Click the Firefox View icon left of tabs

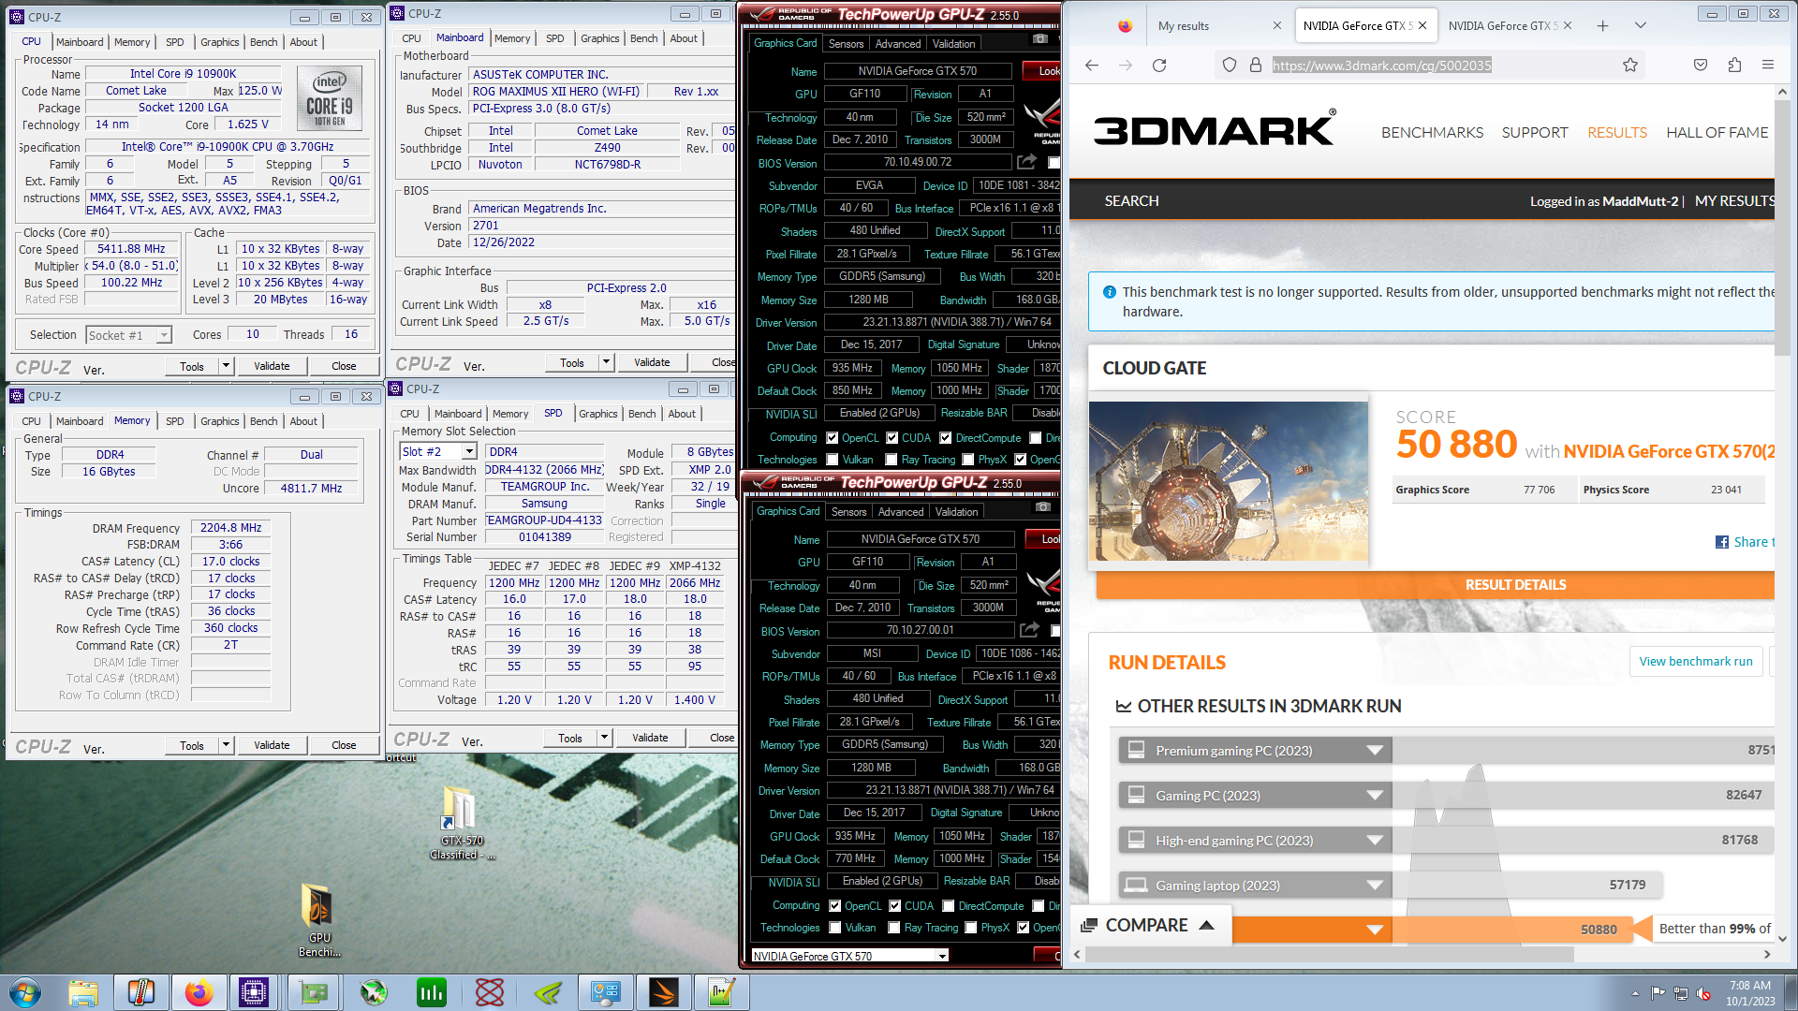pyautogui.click(x=1125, y=26)
